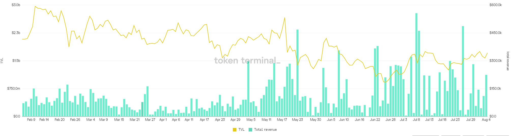Click the $2.3b left axis label
The width and height of the screenshot is (515, 136).
pos(16,33)
